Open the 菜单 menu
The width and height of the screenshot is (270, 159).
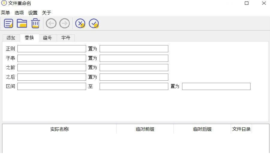coord(5,13)
